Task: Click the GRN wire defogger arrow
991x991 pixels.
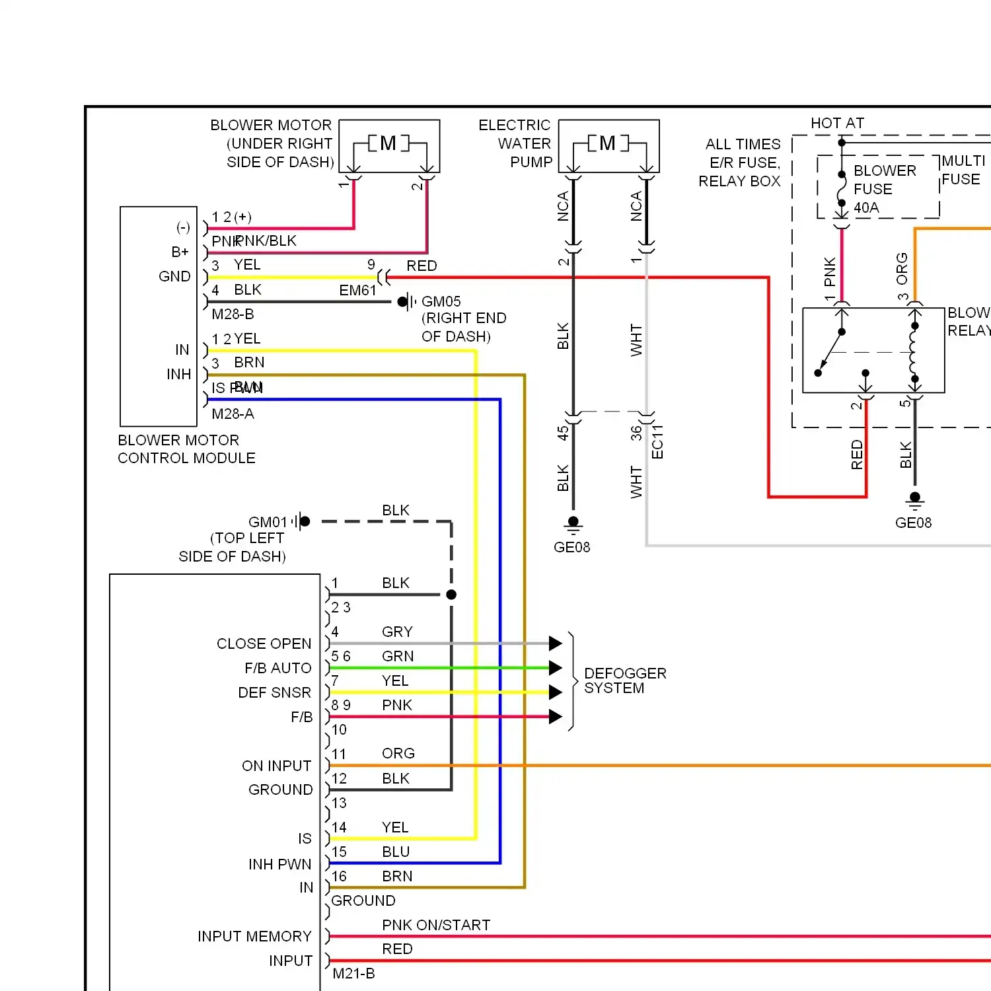Action: point(556,668)
